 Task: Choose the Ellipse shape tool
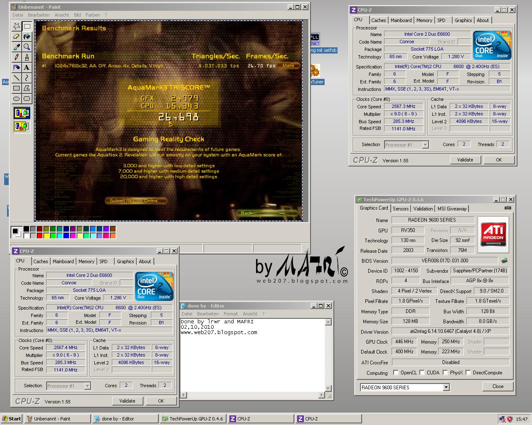[x=17, y=99]
